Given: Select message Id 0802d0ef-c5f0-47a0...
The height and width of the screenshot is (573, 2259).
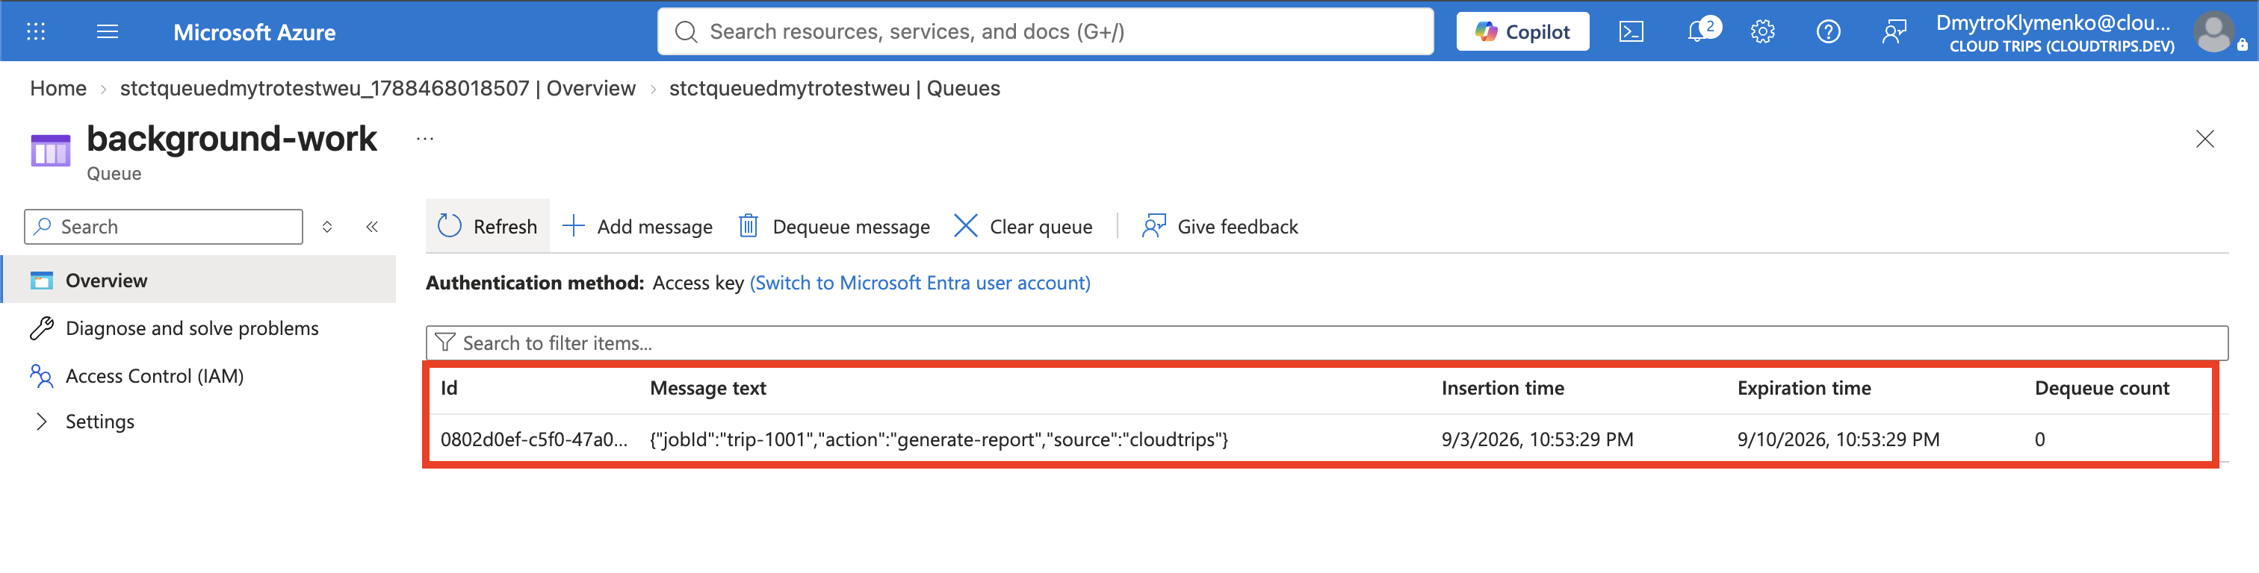Looking at the screenshot, I should pos(534,439).
